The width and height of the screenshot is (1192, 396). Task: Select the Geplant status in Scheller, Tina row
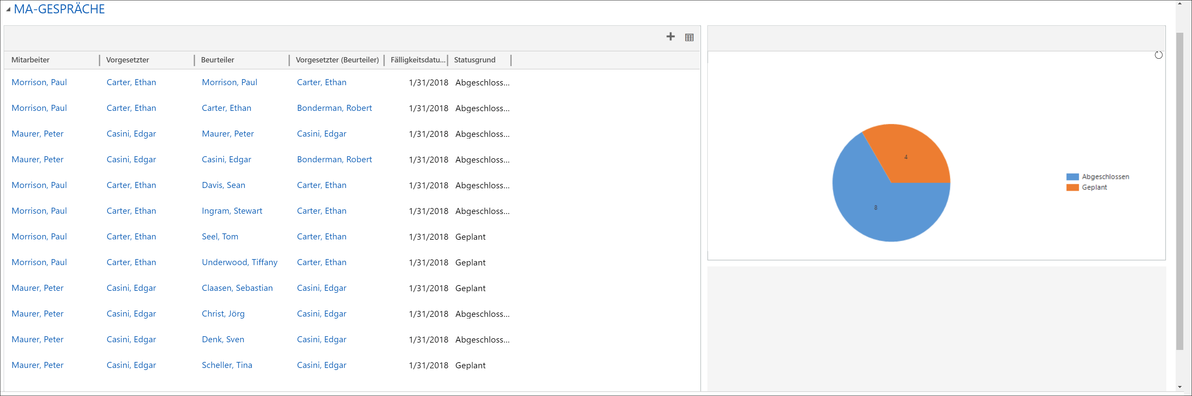click(471, 366)
